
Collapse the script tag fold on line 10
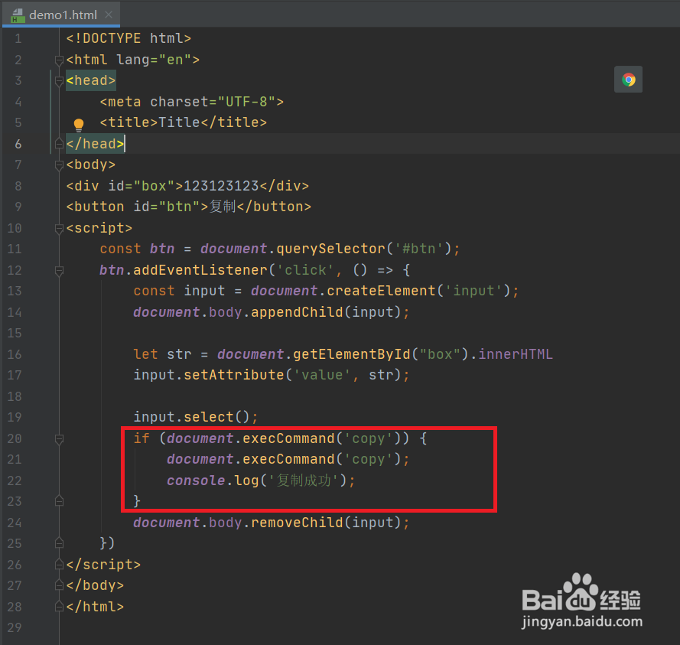coord(60,228)
